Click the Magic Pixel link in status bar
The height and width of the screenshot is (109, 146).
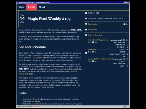click(37, 107)
